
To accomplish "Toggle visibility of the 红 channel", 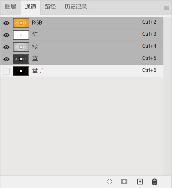I will click(x=6, y=35).
